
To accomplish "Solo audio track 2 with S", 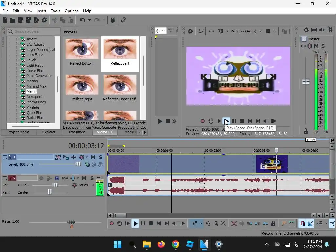I will [92, 178].
